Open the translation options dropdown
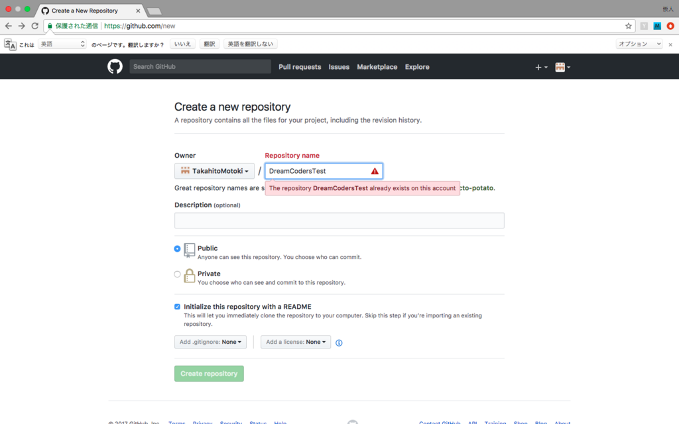Viewport: 679px width, 424px height. point(639,44)
